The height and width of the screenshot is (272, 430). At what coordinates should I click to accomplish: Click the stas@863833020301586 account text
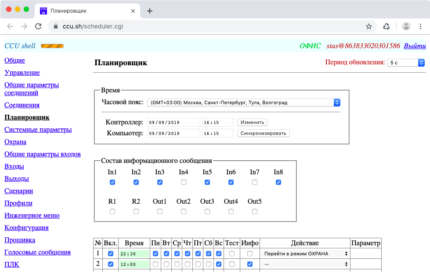click(363, 46)
